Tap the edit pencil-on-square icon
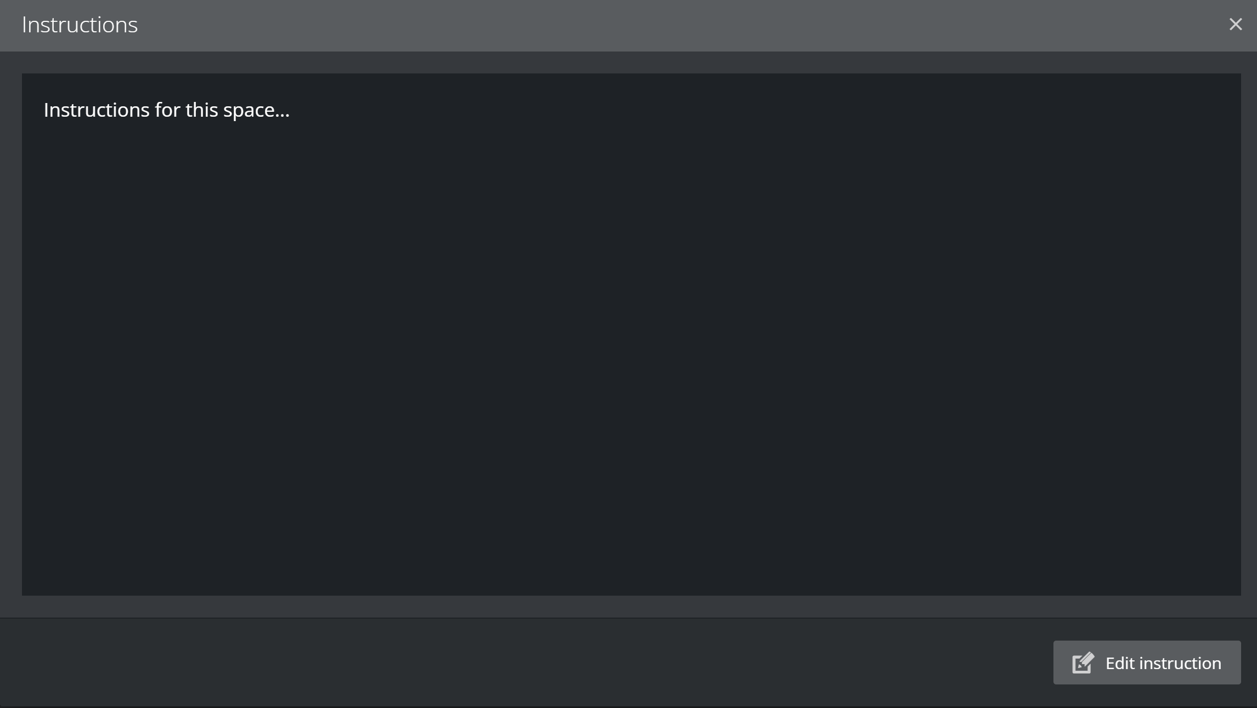1257x708 pixels. (1083, 663)
